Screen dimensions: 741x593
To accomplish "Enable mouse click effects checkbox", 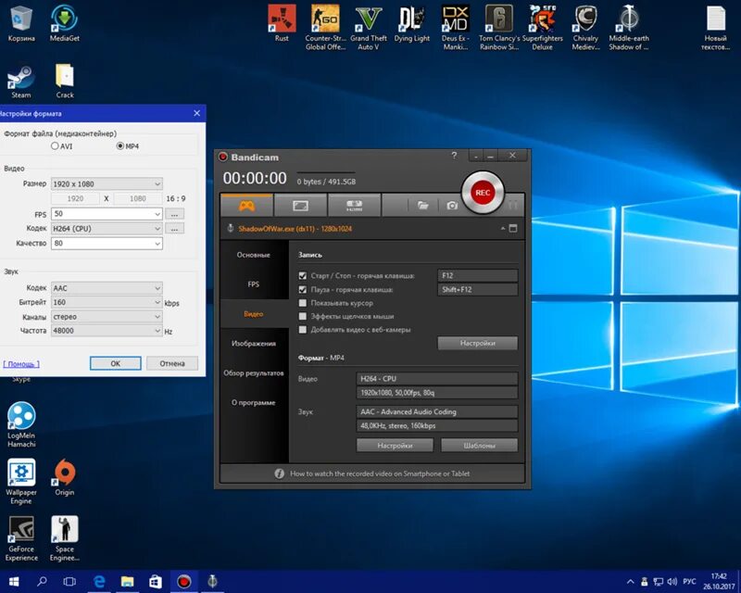I will pos(303,316).
